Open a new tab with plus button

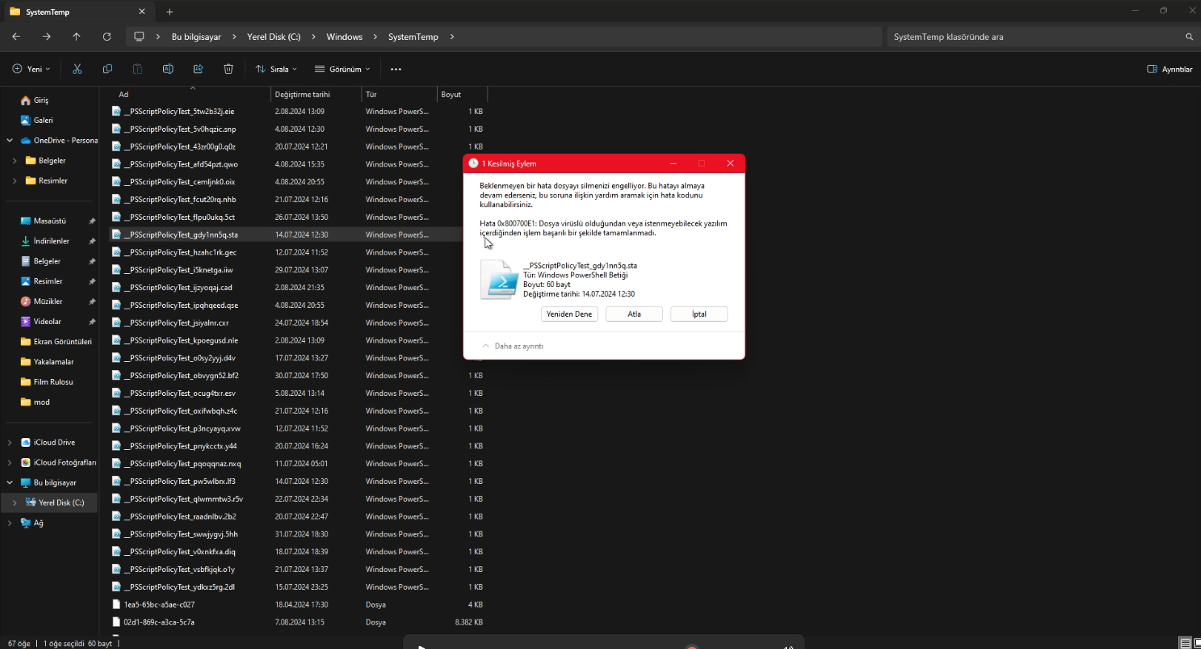170,12
